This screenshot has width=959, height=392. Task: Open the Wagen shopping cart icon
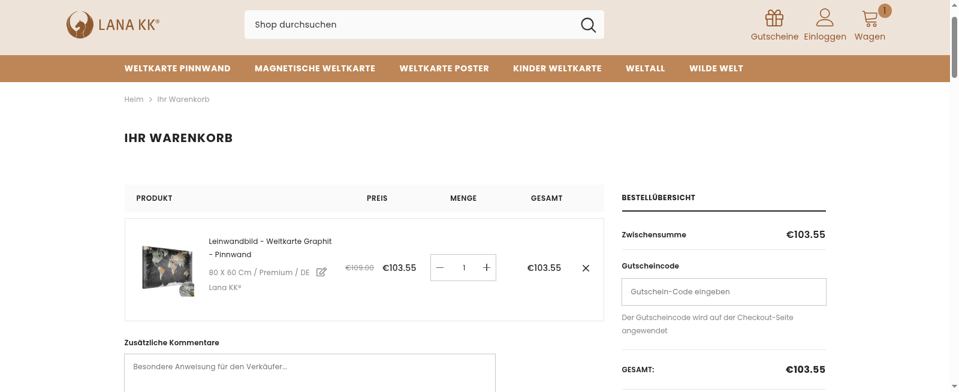coord(870,19)
